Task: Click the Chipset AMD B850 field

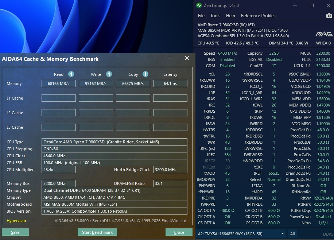Action: coord(114,197)
